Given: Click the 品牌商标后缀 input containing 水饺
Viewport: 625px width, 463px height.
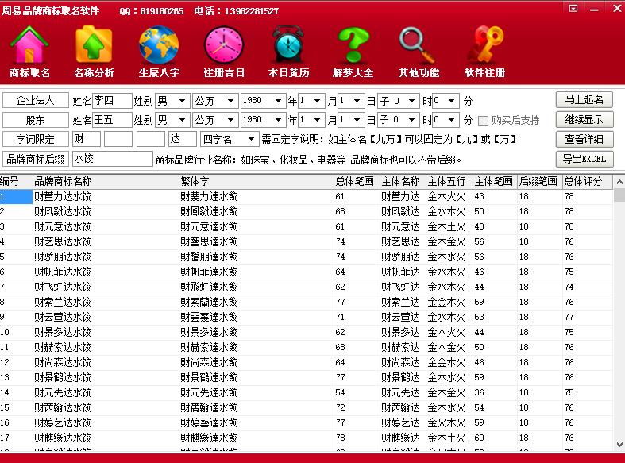Looking at the screenshot, I should coord(112,159).
